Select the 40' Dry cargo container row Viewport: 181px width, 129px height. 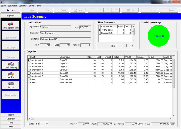coord(115,30)
